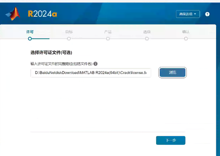The image size is (220, 156).
Task: Focus the license file path input field
Action: pyautogui.click(x=91, y=73)
